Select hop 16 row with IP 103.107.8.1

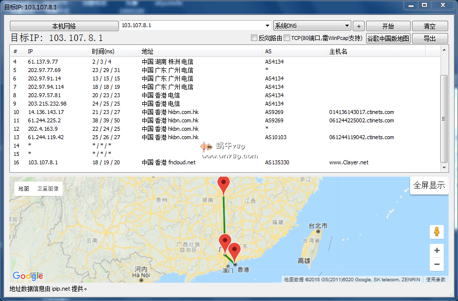(148, 162)
